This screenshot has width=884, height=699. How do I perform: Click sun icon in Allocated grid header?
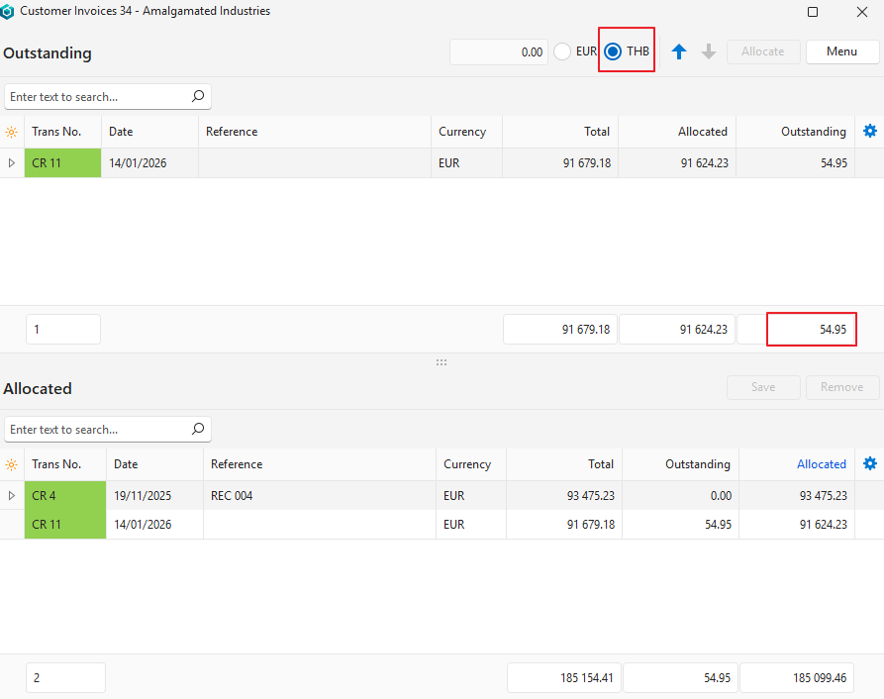click(x=12, y=464)
